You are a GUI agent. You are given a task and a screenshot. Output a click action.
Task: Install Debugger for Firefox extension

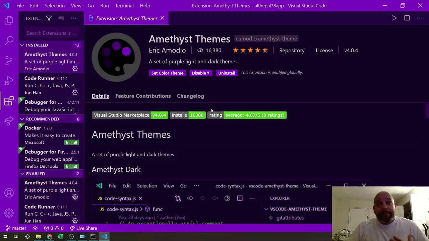pos(71,166)
